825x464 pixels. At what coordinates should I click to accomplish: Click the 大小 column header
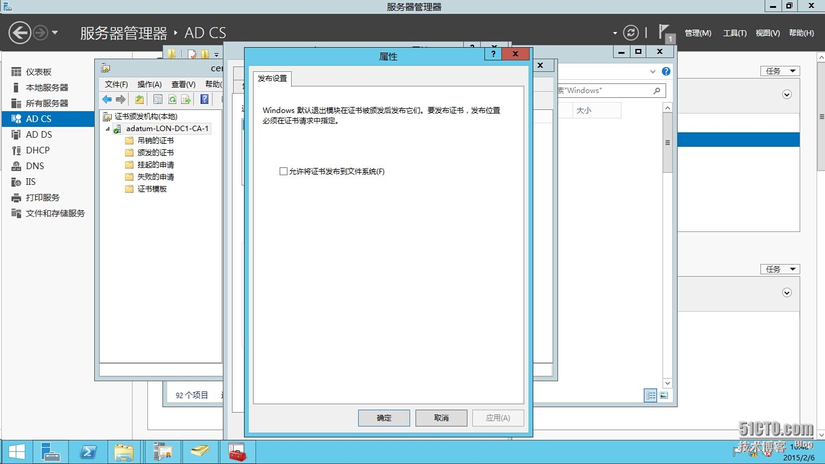pyautogui.click(x=597, y=111)
